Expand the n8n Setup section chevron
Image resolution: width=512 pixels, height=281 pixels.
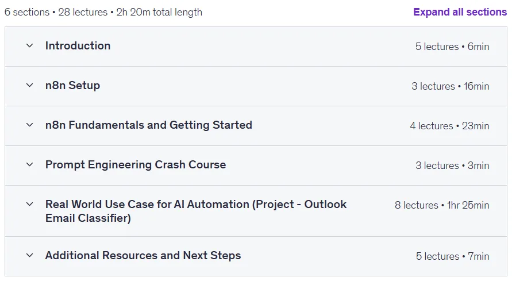[30, 86]
